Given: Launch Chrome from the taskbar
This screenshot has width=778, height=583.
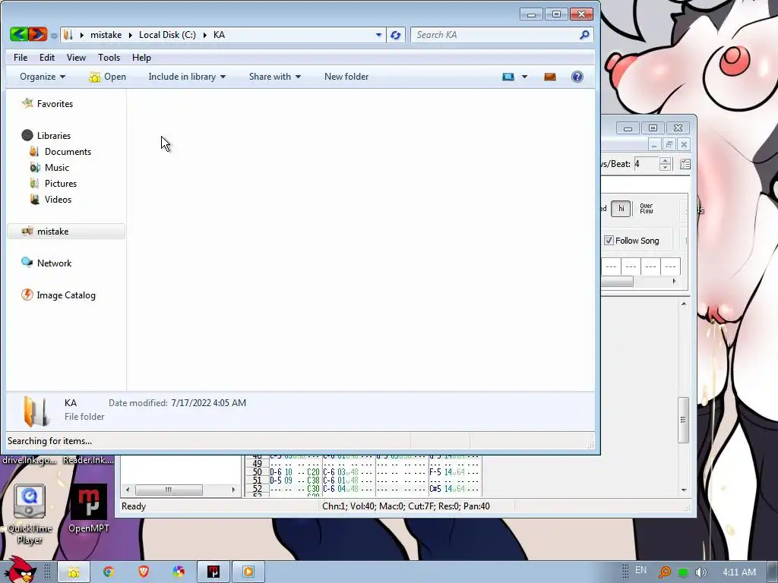Looking at the screenshot, I should tap(108, 572).
